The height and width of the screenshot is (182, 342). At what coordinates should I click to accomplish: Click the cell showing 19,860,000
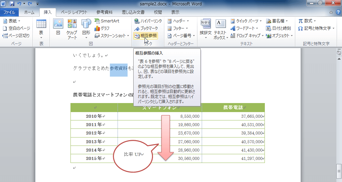pos(160,124)
